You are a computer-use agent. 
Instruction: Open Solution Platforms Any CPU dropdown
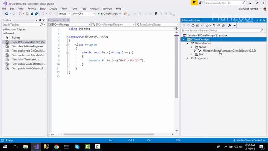[x=84, y=14]
